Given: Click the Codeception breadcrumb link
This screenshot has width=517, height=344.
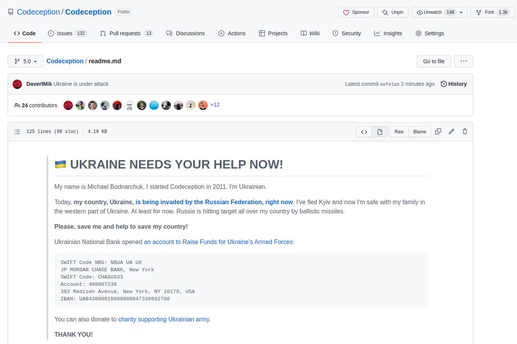Looking at the screenshot, I should (65, 61).
